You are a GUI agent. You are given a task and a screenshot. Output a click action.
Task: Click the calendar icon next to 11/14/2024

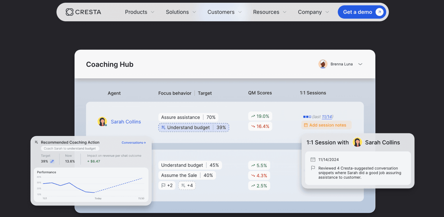point(313,160)
